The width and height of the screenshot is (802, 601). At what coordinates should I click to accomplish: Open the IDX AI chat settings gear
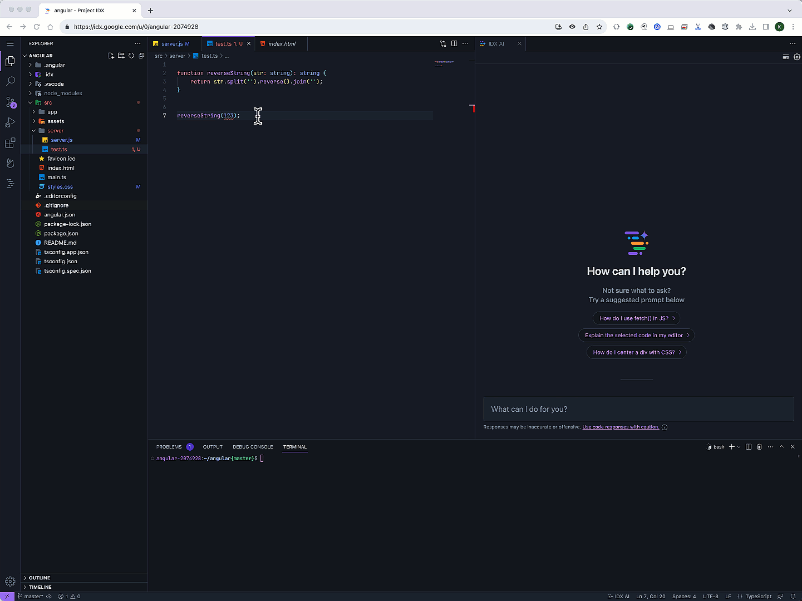pyautogui.click(x=797, y=57)
